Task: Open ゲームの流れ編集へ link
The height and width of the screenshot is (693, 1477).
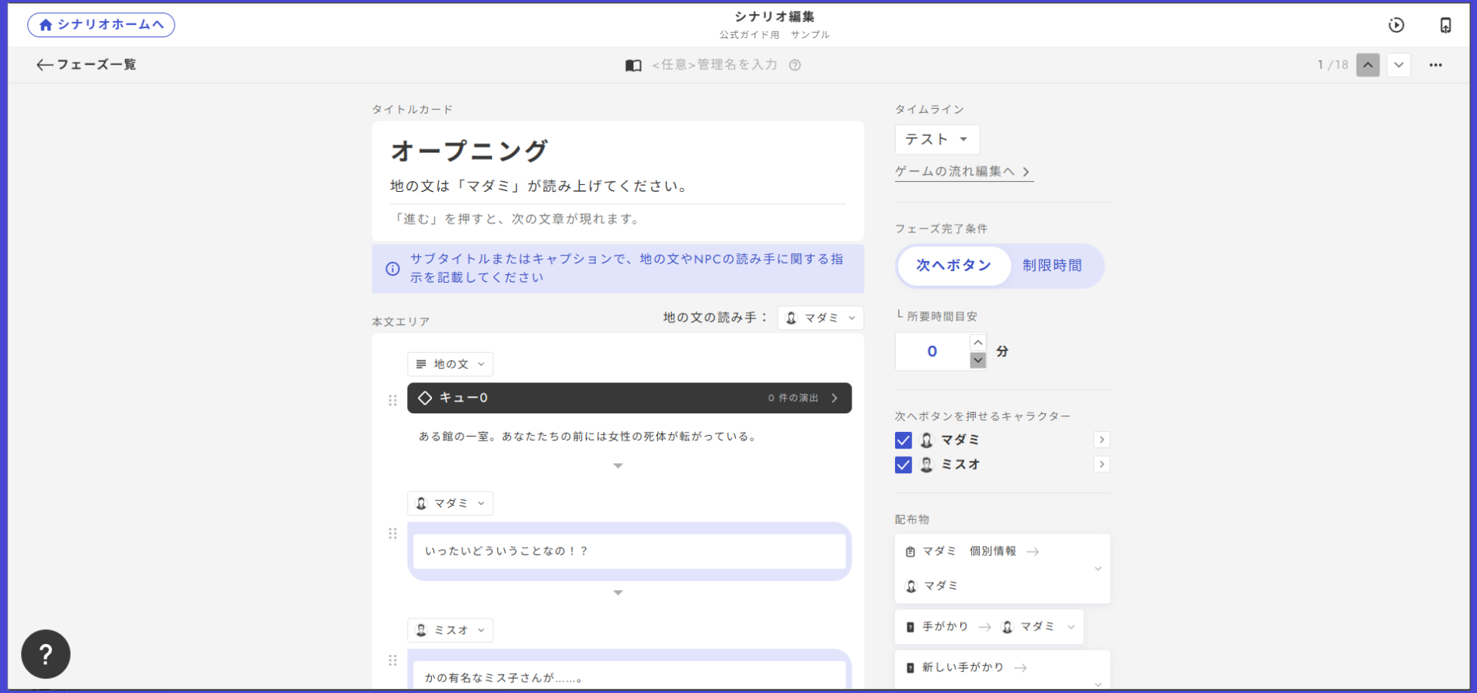Action: [963, 172]
